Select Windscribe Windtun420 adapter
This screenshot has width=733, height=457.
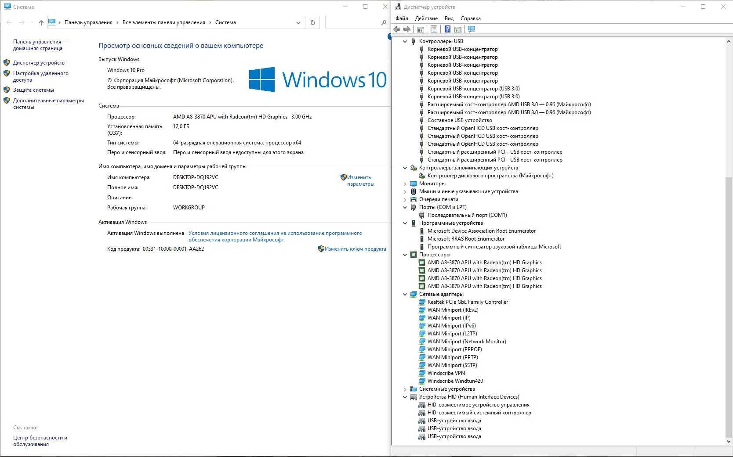pyautogui.click(x=455, y=381)
